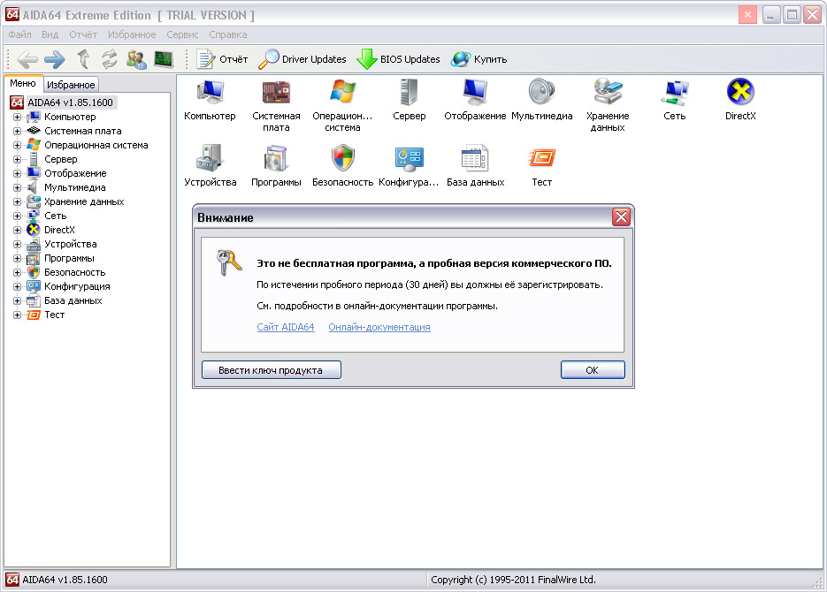
Task: Click the Купить toolbar button
Action: coord(479,59)
